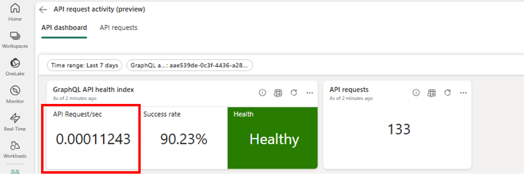The width and height of the screenshot is (524, 174).
Task: Switch to the API requests tab
Action: tap(119, 28)
